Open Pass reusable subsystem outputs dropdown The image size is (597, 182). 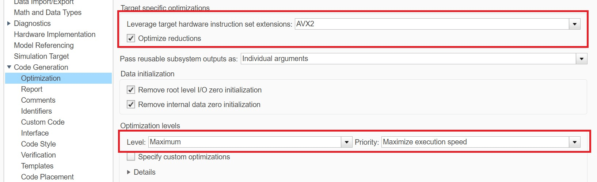click(581, 59)
